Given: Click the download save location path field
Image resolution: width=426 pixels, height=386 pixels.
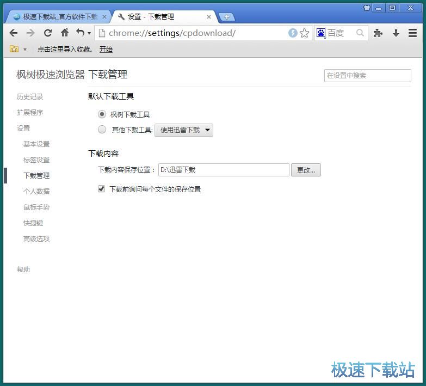Looking at the screenshot, I should tap(224, 170).
